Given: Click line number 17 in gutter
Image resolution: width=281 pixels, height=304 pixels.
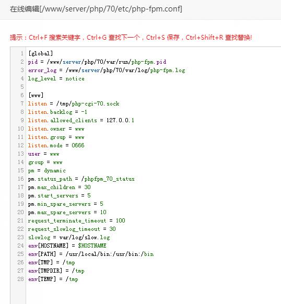Looking at the screenshot, I should 20,187.
